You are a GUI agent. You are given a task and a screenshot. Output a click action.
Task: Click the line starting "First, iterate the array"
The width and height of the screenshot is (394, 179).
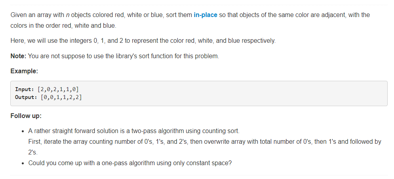tap(205, 142)
